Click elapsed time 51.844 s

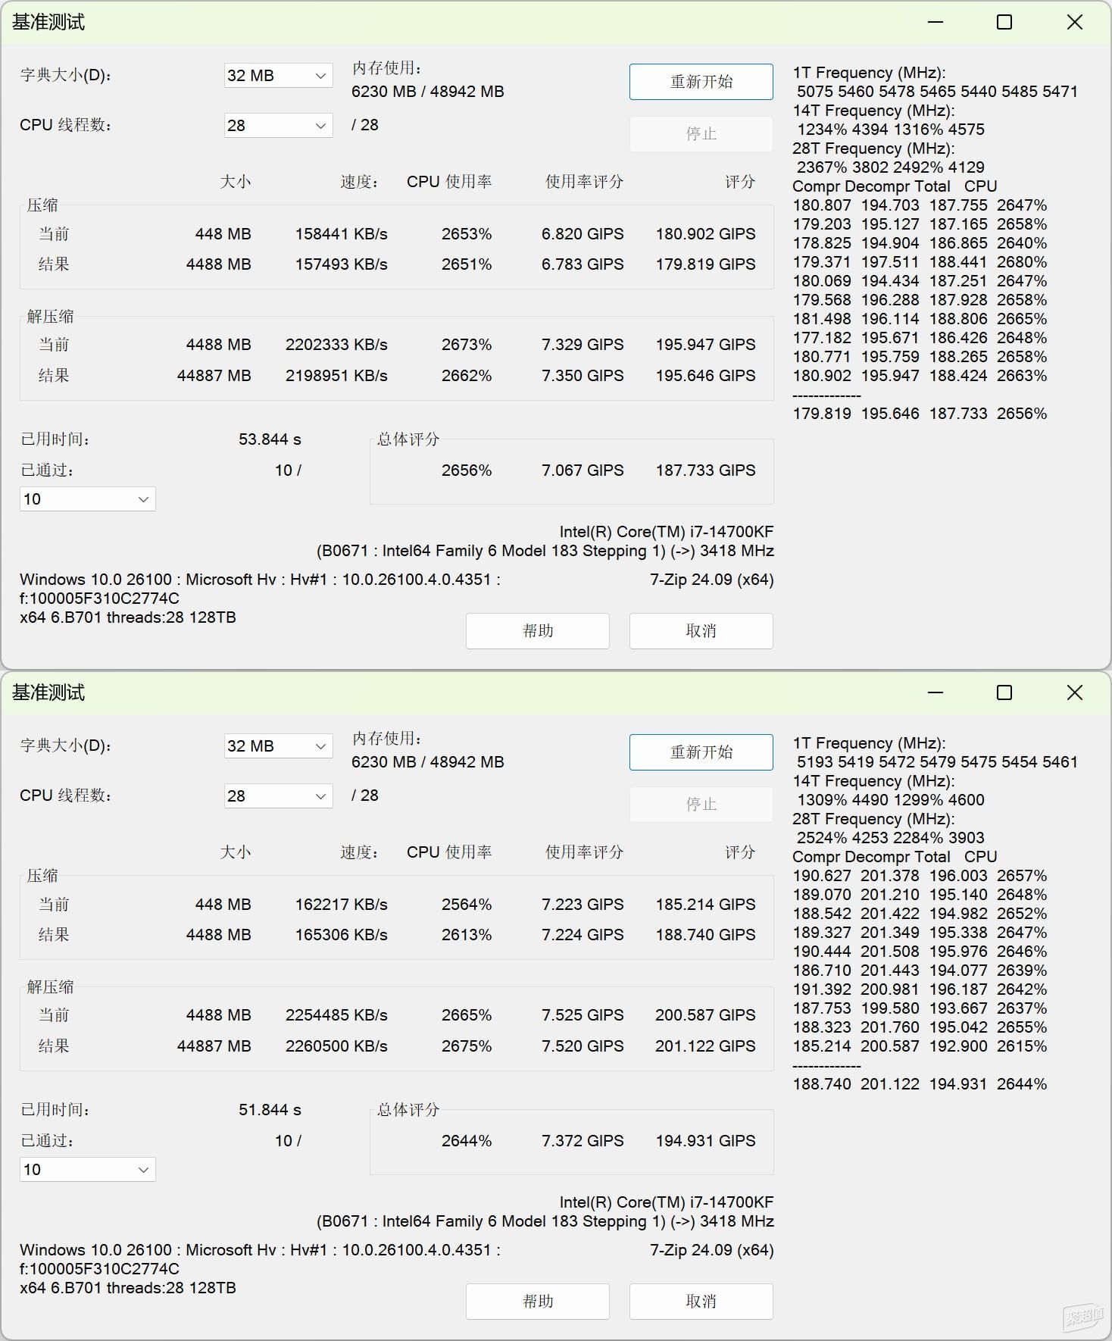[270, 1110]
